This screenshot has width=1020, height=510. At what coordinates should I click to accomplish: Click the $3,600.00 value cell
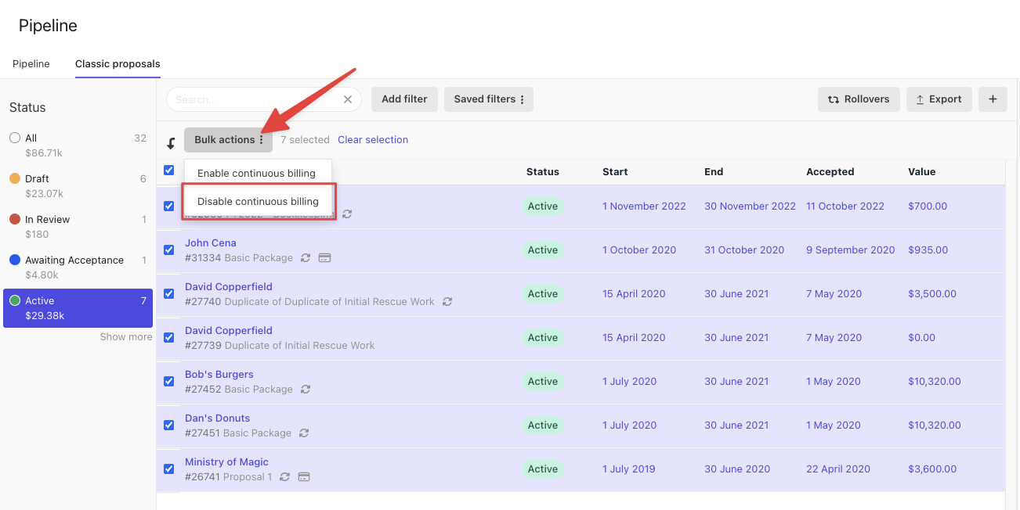click(x=932, y=469)
